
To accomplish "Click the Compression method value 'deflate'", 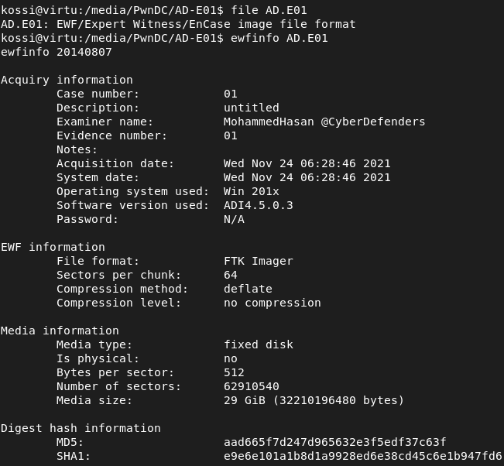I will tap(248, 289).
